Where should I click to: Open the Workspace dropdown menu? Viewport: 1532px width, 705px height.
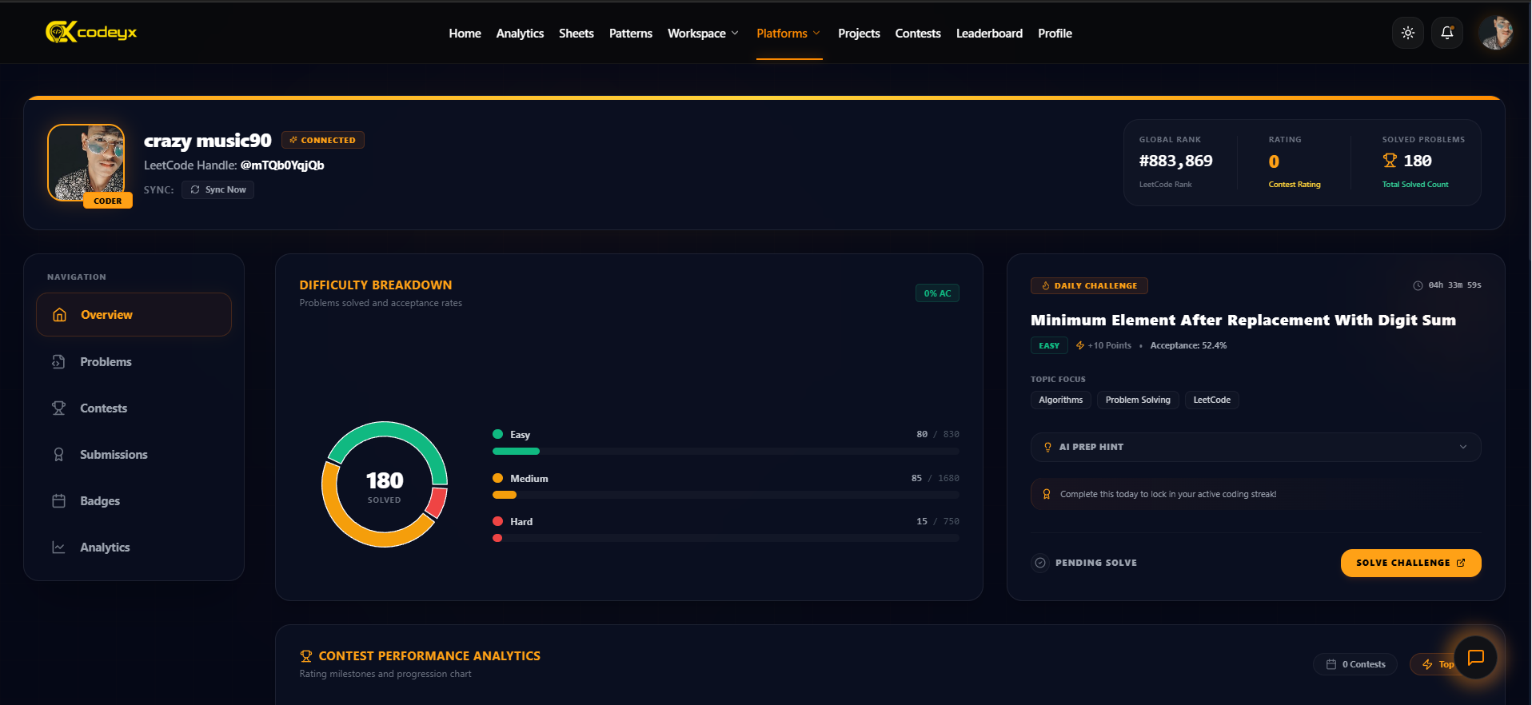click(703, 34)
